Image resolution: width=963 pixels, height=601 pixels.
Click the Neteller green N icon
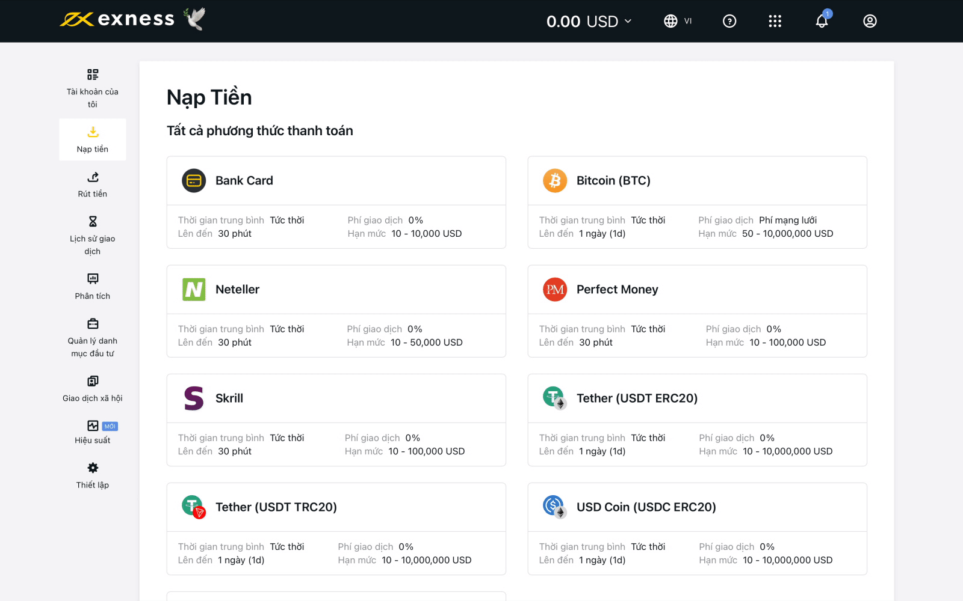[194, 290]
